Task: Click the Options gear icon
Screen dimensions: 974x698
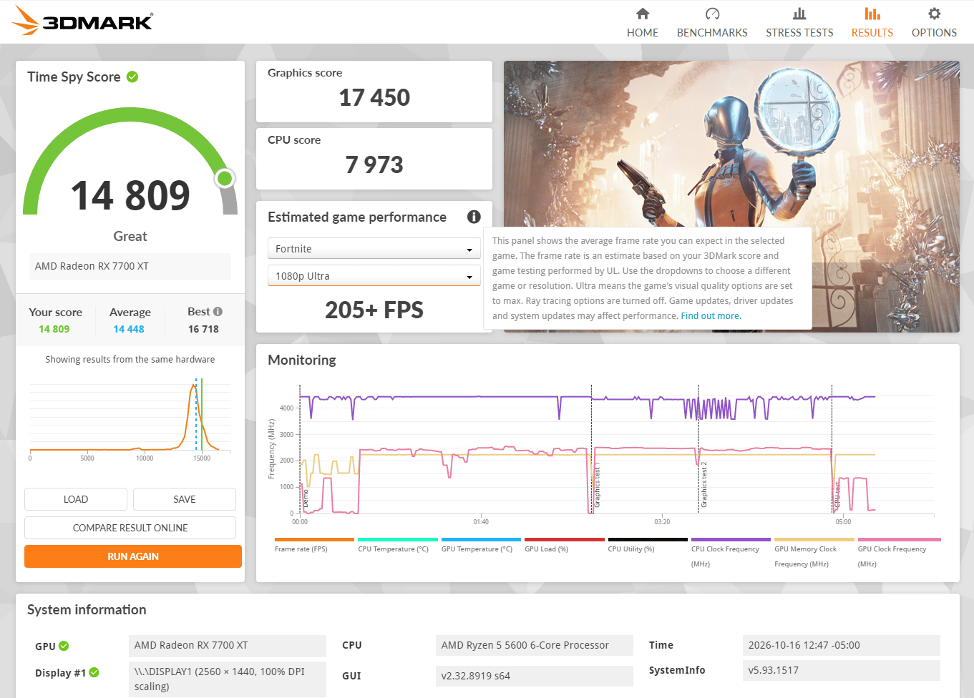Action: [x=934, y=14]
